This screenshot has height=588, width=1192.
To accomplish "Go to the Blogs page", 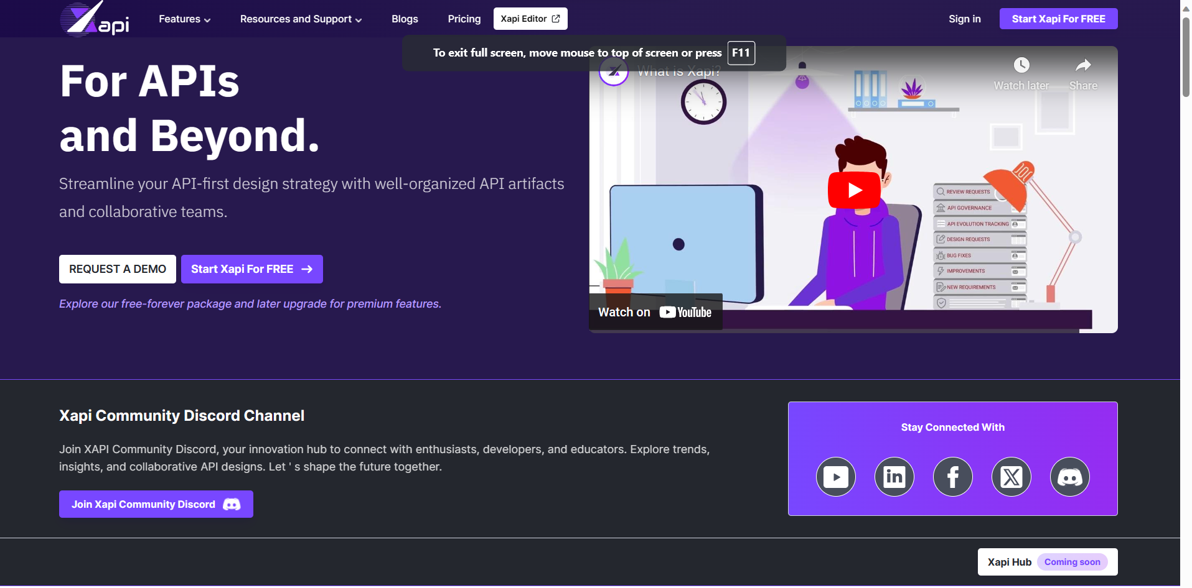I will [405, 19].
